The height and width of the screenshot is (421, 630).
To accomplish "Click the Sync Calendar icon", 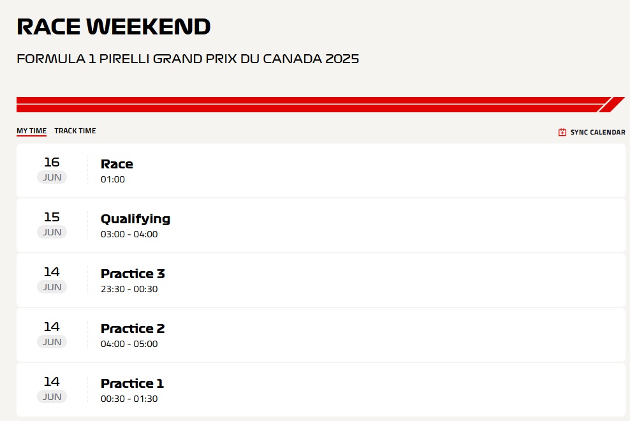I will (562, 132).
